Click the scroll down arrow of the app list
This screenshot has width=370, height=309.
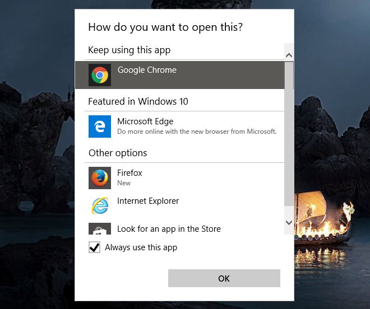289,222
